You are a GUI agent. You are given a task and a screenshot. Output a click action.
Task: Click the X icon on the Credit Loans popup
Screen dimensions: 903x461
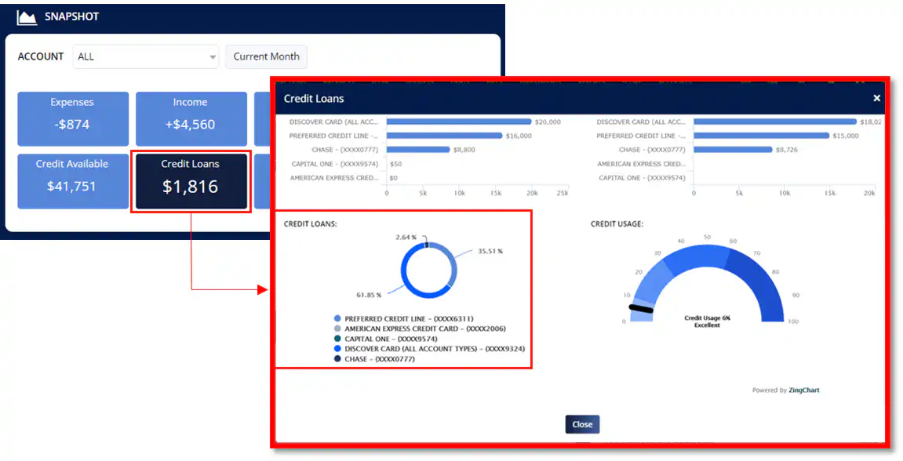point(876,98)
